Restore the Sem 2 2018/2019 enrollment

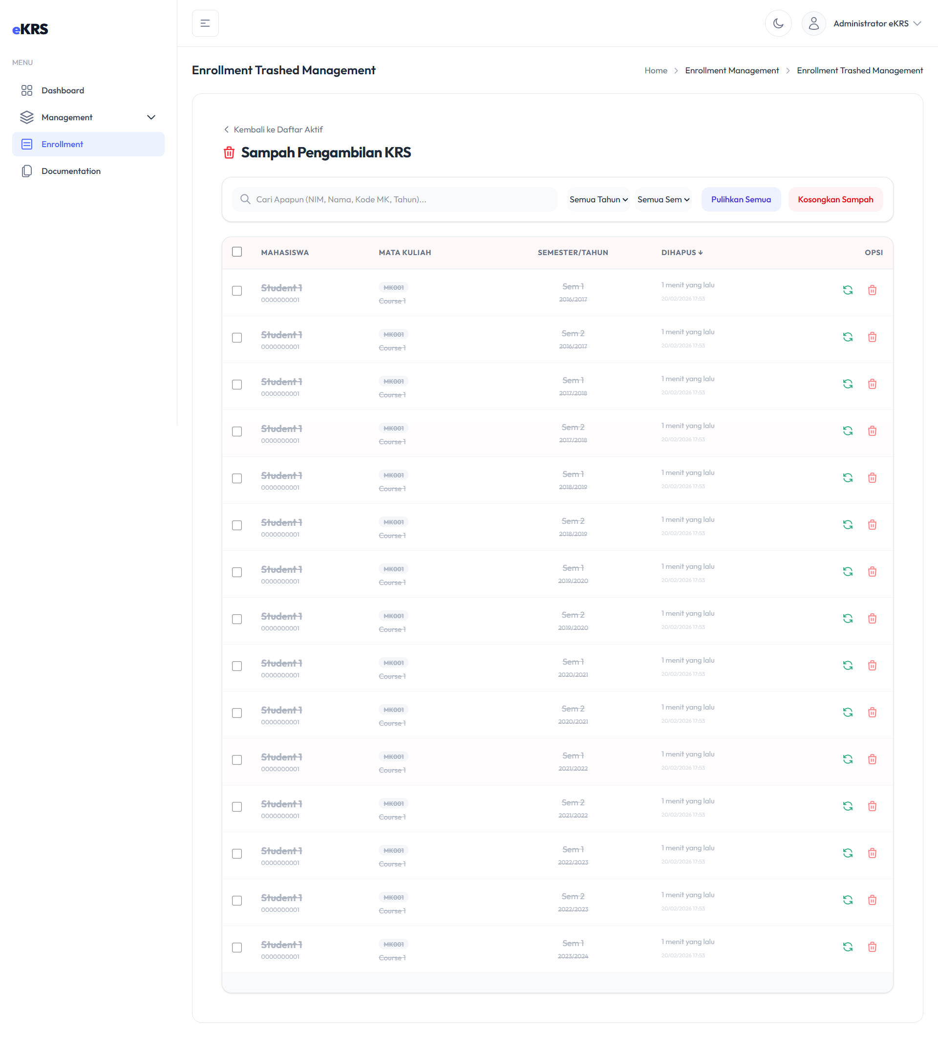coord(848,525)
